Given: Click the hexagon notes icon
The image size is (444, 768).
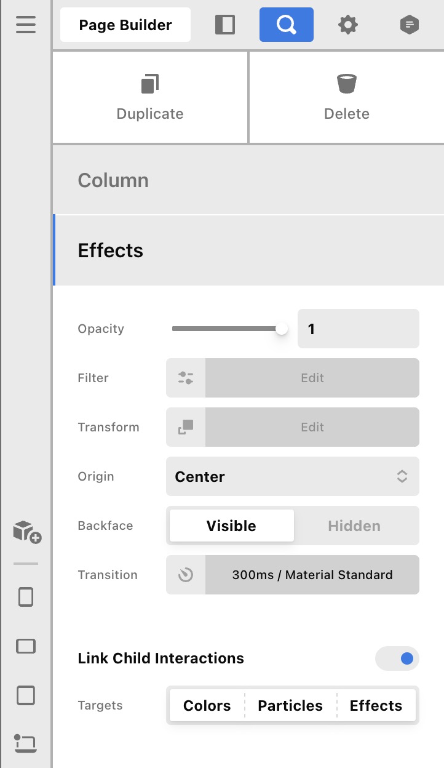Looking at the screenshot, I should [410, 25].
